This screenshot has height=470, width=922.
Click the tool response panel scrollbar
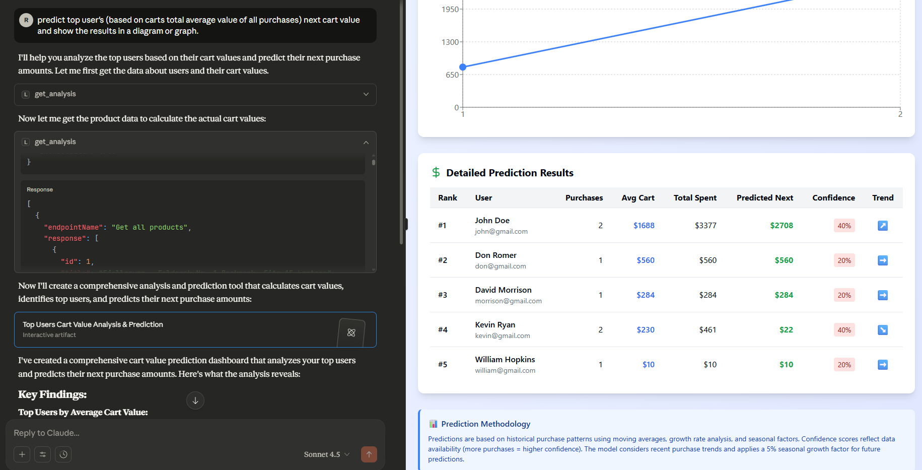(373, 162)
